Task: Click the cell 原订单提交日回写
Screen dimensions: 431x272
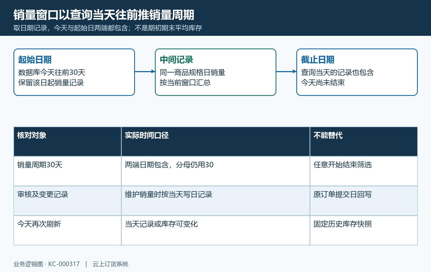Action: [364, 201]
